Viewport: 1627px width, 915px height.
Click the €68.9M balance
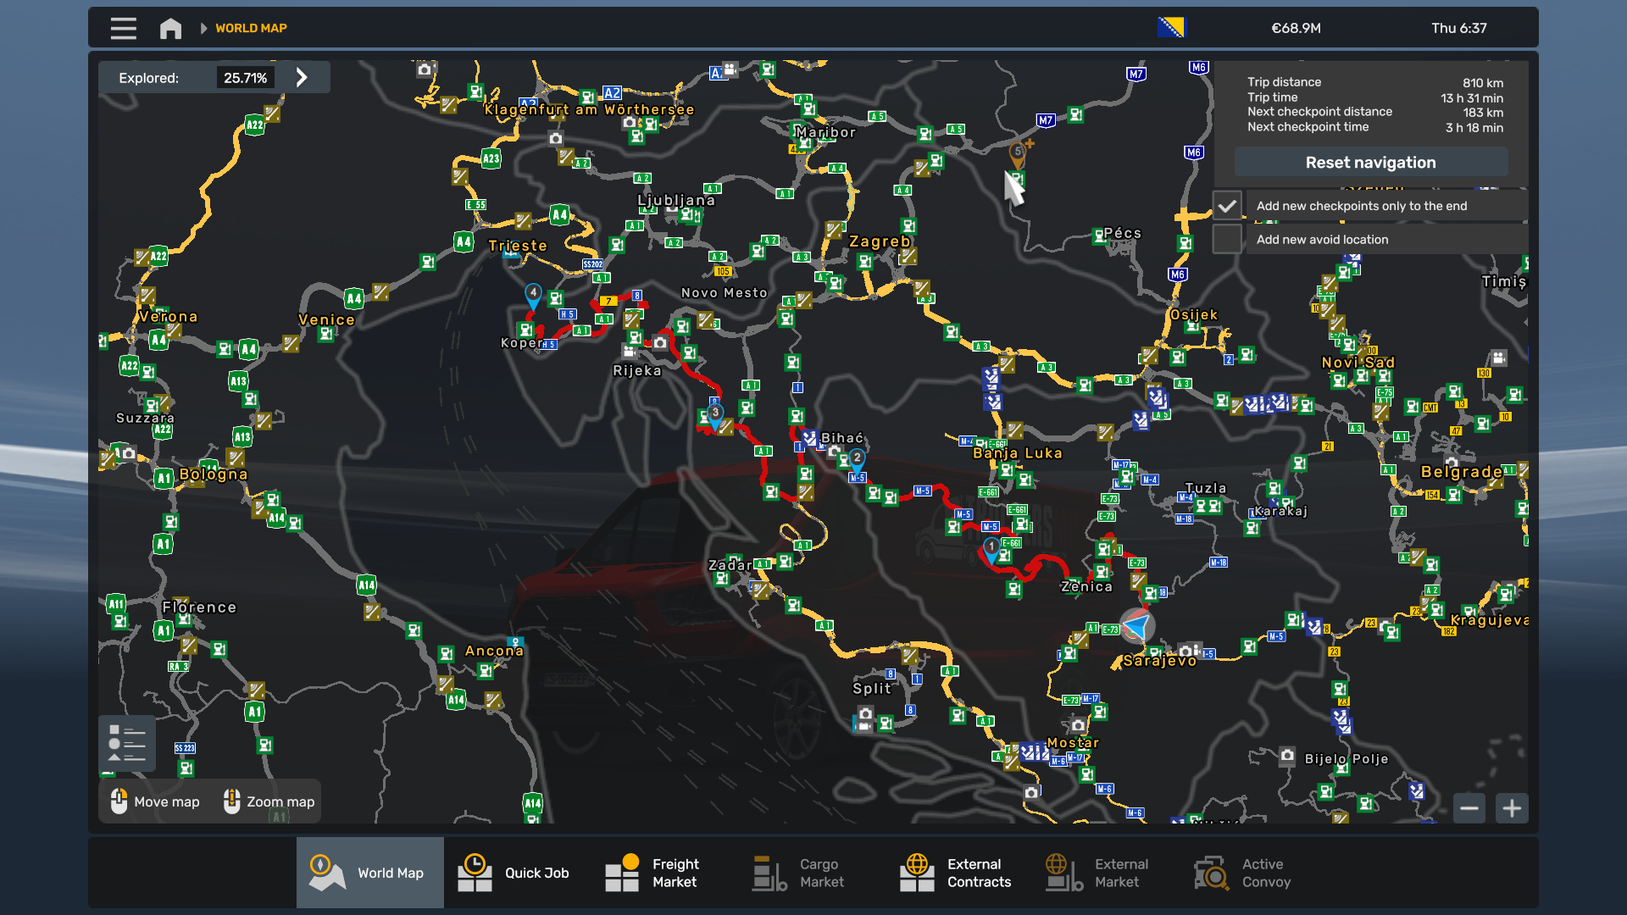[1296, 28]
